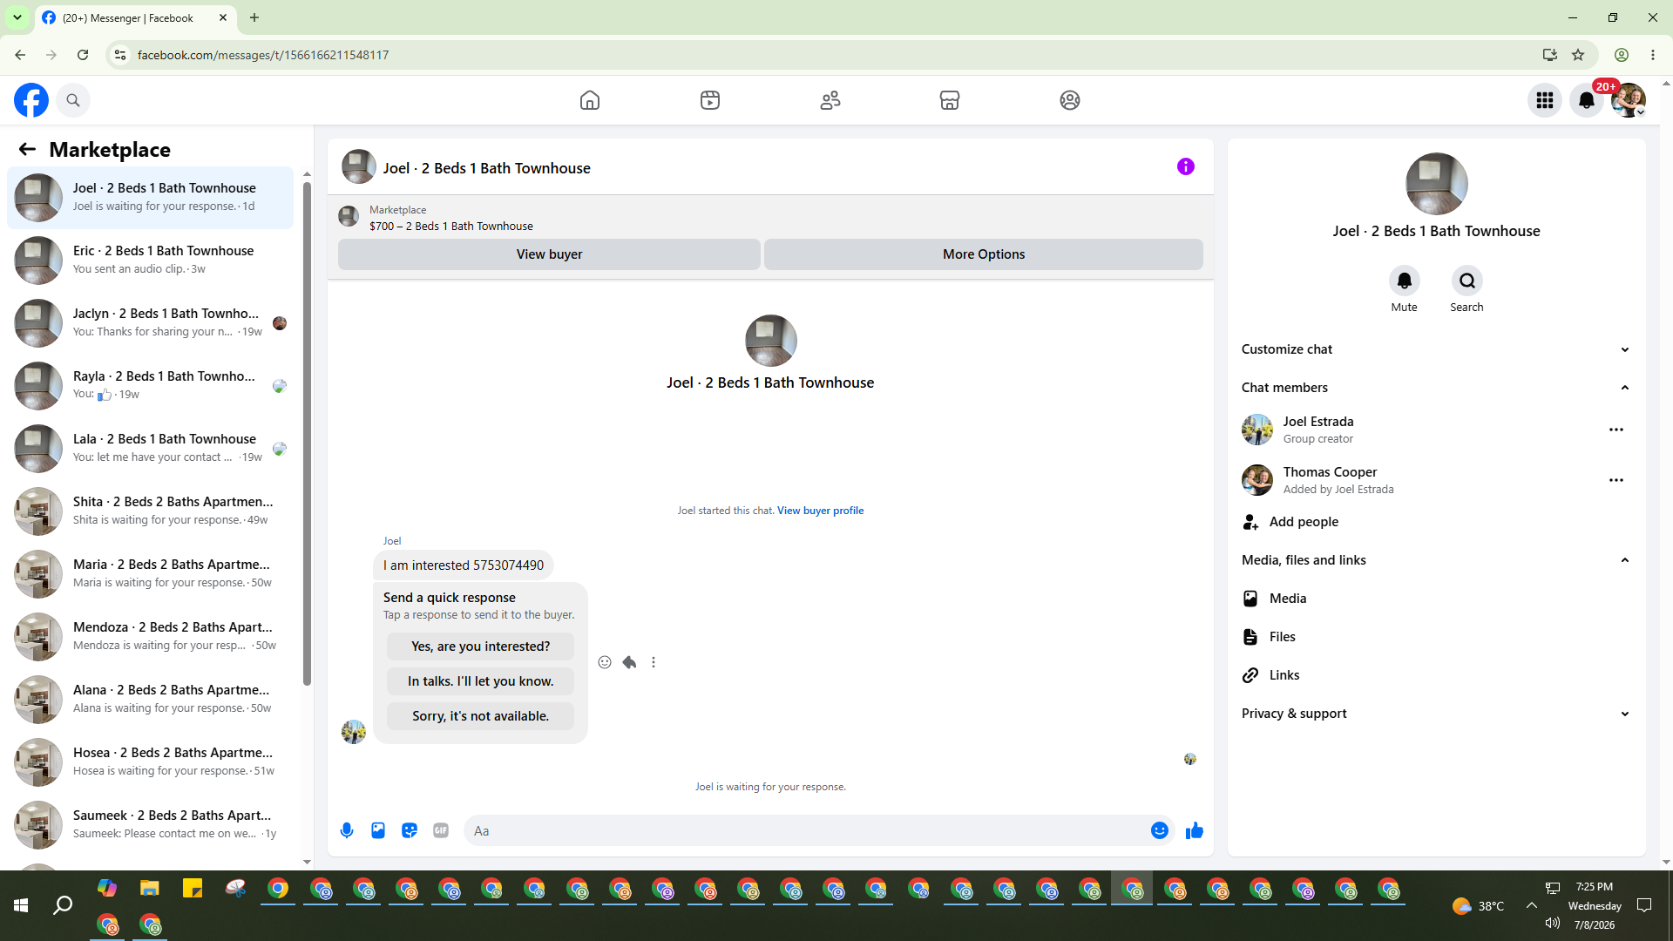The image size is (1673, 941).
Task: Open the Files item in the side panel
Action: pyautogui.click(x=1436, y=637)
